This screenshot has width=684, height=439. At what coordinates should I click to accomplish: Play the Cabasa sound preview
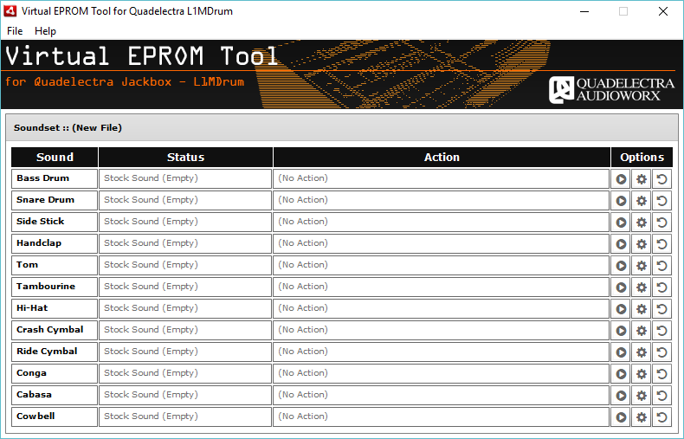(x=621, y=396)
